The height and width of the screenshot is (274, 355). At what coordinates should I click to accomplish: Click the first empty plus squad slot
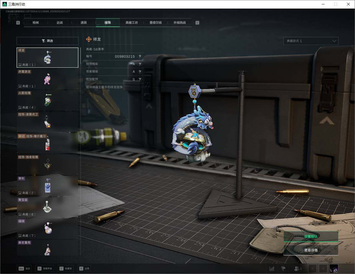312,268
